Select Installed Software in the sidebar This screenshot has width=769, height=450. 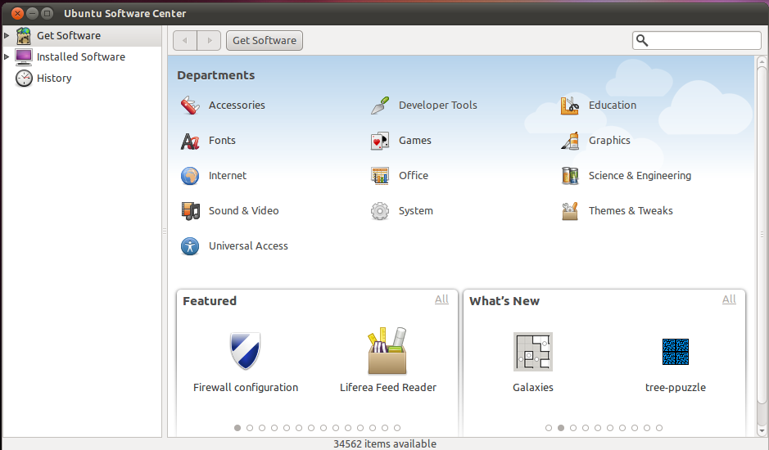pos(80,57)
